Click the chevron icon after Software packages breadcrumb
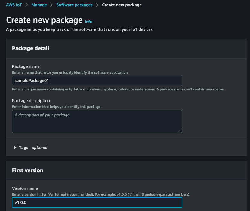The image size is (250, 211). click(x=97, y=5)
